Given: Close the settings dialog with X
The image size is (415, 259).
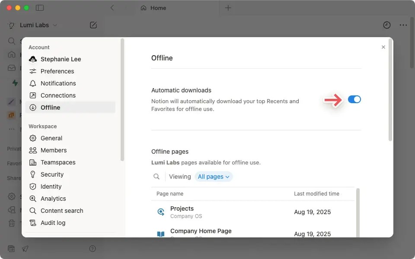Looking at the screenshot, I should click(383, 47).
